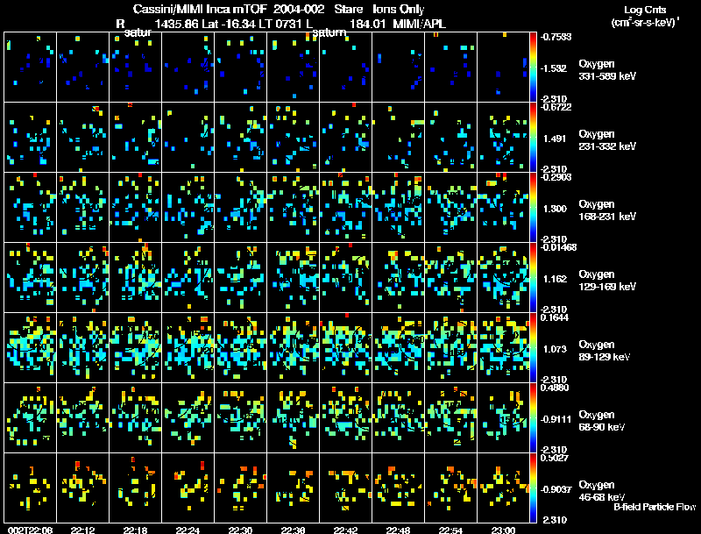The image size is (701, 534).
Task: Click the 23:00 time axis label
Action: point(503,530)
